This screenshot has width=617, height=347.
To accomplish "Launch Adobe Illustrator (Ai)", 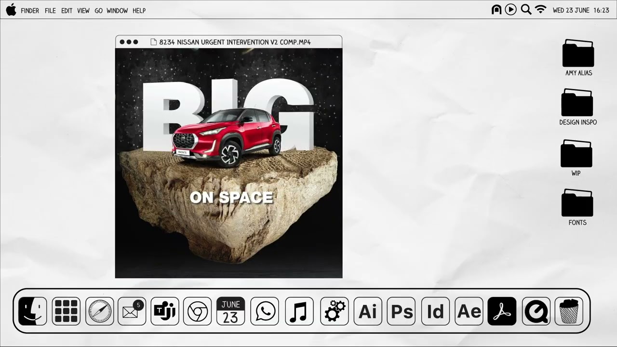I will [368, 311].
